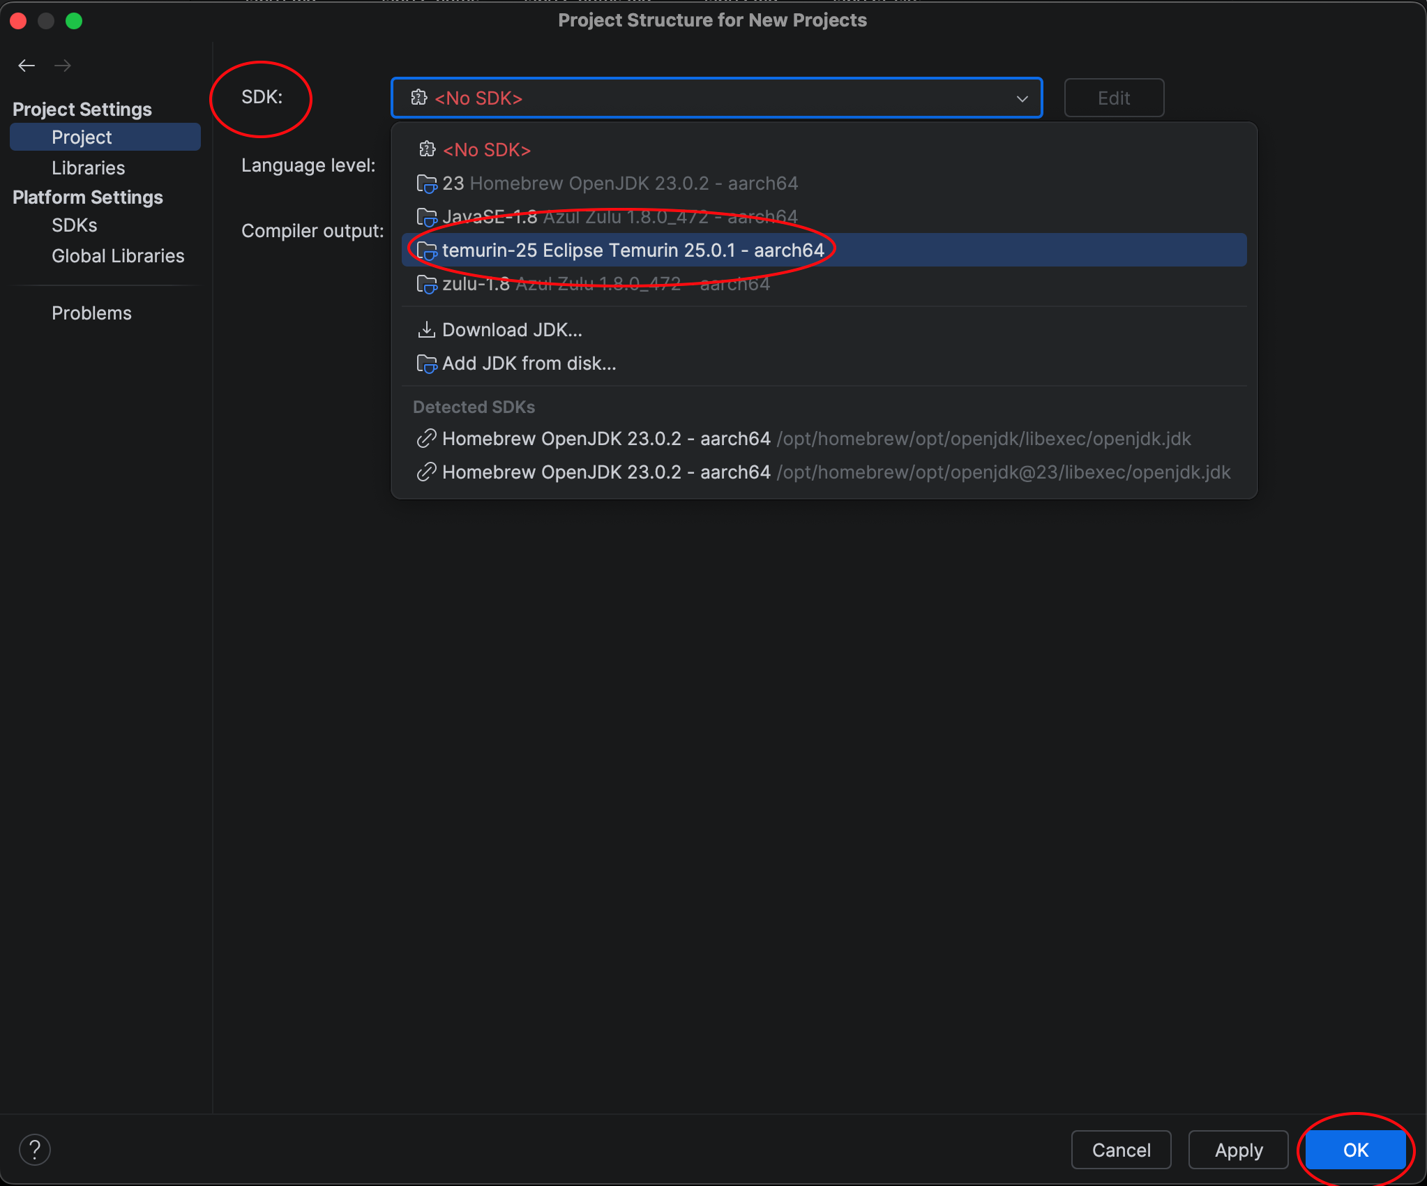Image resolution: width=1427 pixels, height=1186 pixels.
Task: Click the Apply button
Action: pos(1238,1150)
